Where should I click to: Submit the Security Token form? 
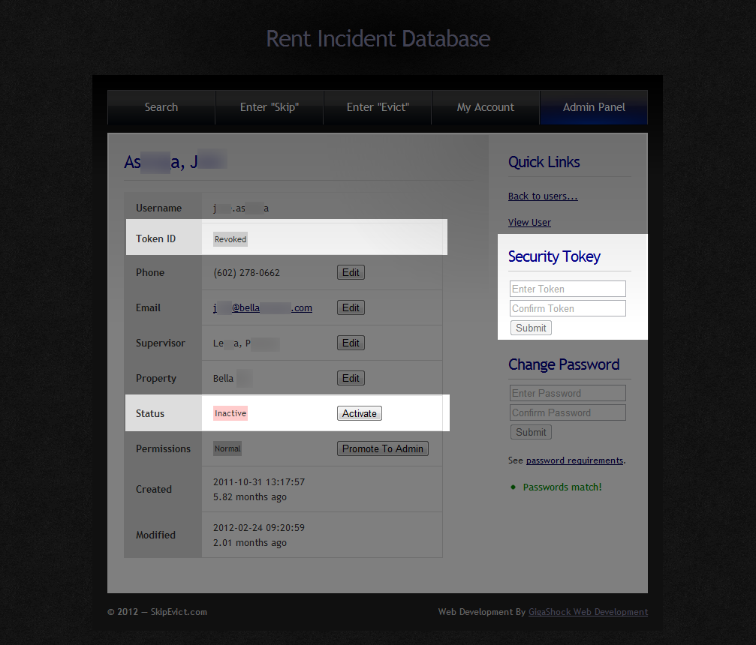(531, 328)
